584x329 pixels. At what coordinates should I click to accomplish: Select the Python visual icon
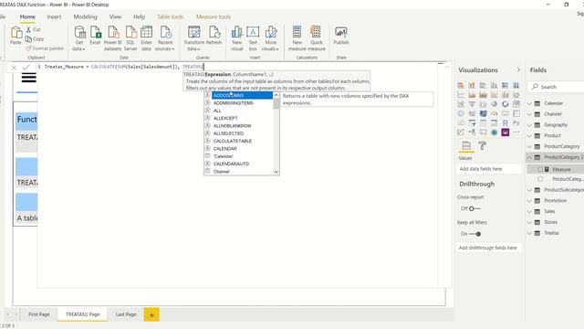coord(516,122)
